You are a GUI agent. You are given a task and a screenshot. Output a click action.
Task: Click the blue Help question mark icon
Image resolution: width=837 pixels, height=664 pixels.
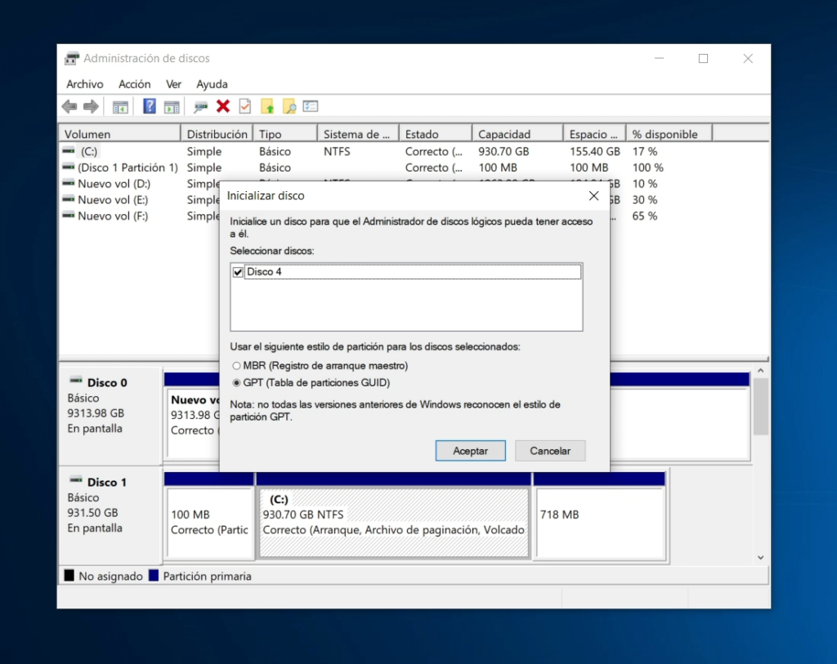point(150,106)
